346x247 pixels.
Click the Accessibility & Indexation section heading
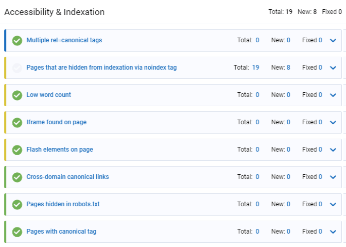[x=54, y=12]
